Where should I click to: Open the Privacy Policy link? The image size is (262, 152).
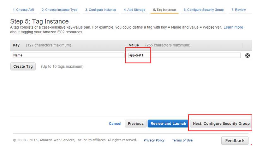[x=154, y=140]
